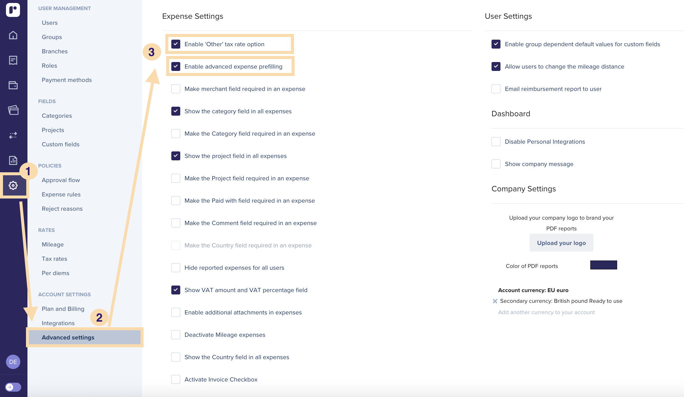This screenshot has width=684, height=397.
Task: Enable Show company message checkbox
Action: click(496, 164)
